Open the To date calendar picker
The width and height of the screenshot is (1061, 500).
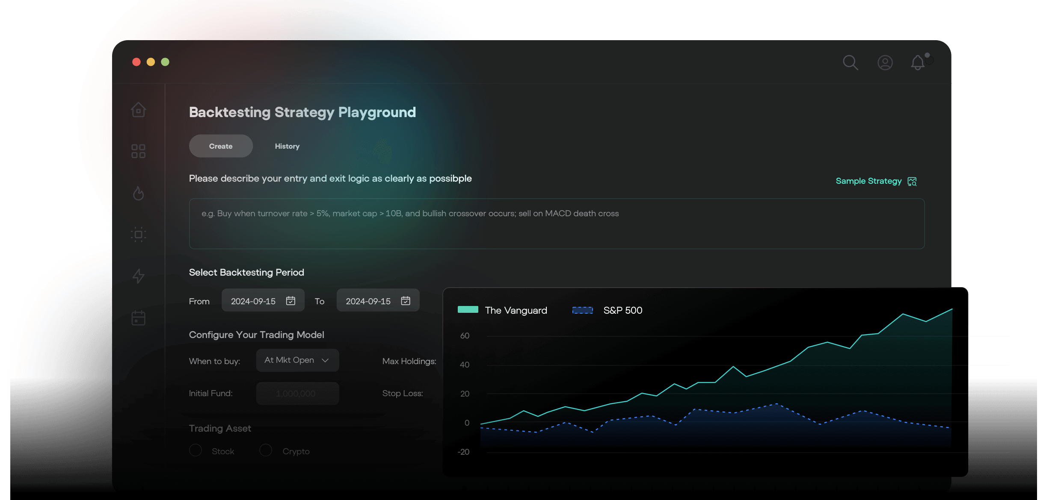(x=406, y=301)
